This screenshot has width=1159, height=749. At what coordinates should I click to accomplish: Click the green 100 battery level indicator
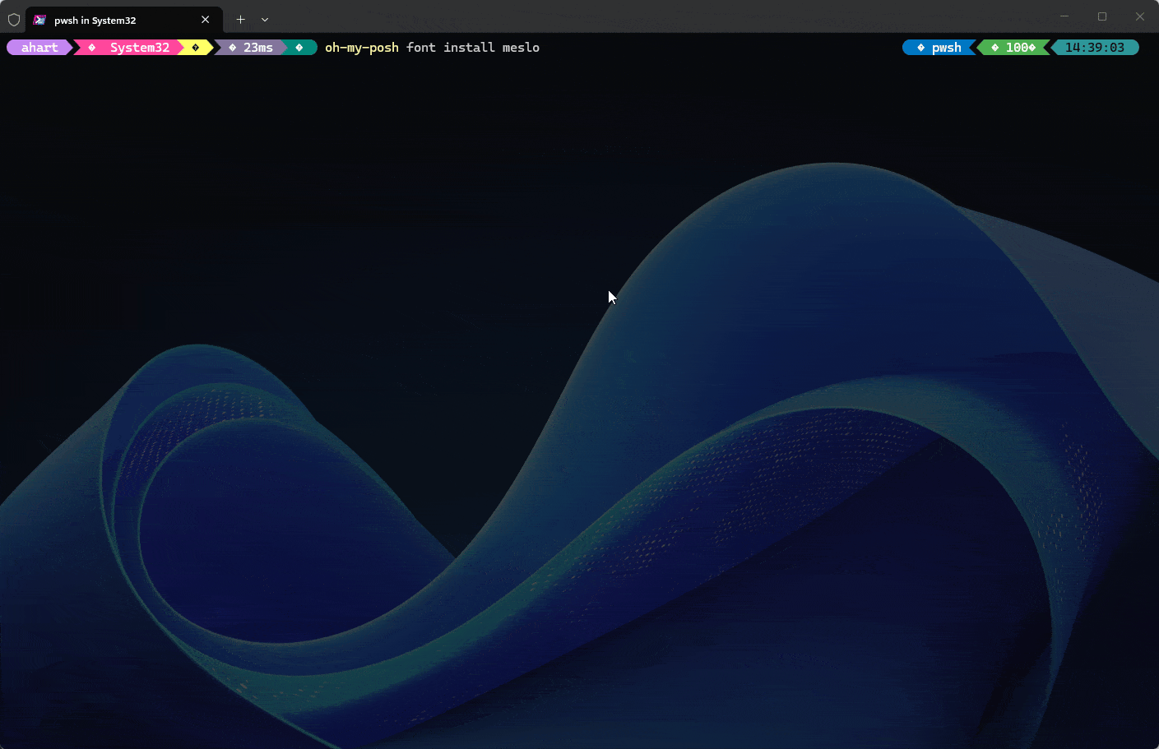[x=1013, y=47]
